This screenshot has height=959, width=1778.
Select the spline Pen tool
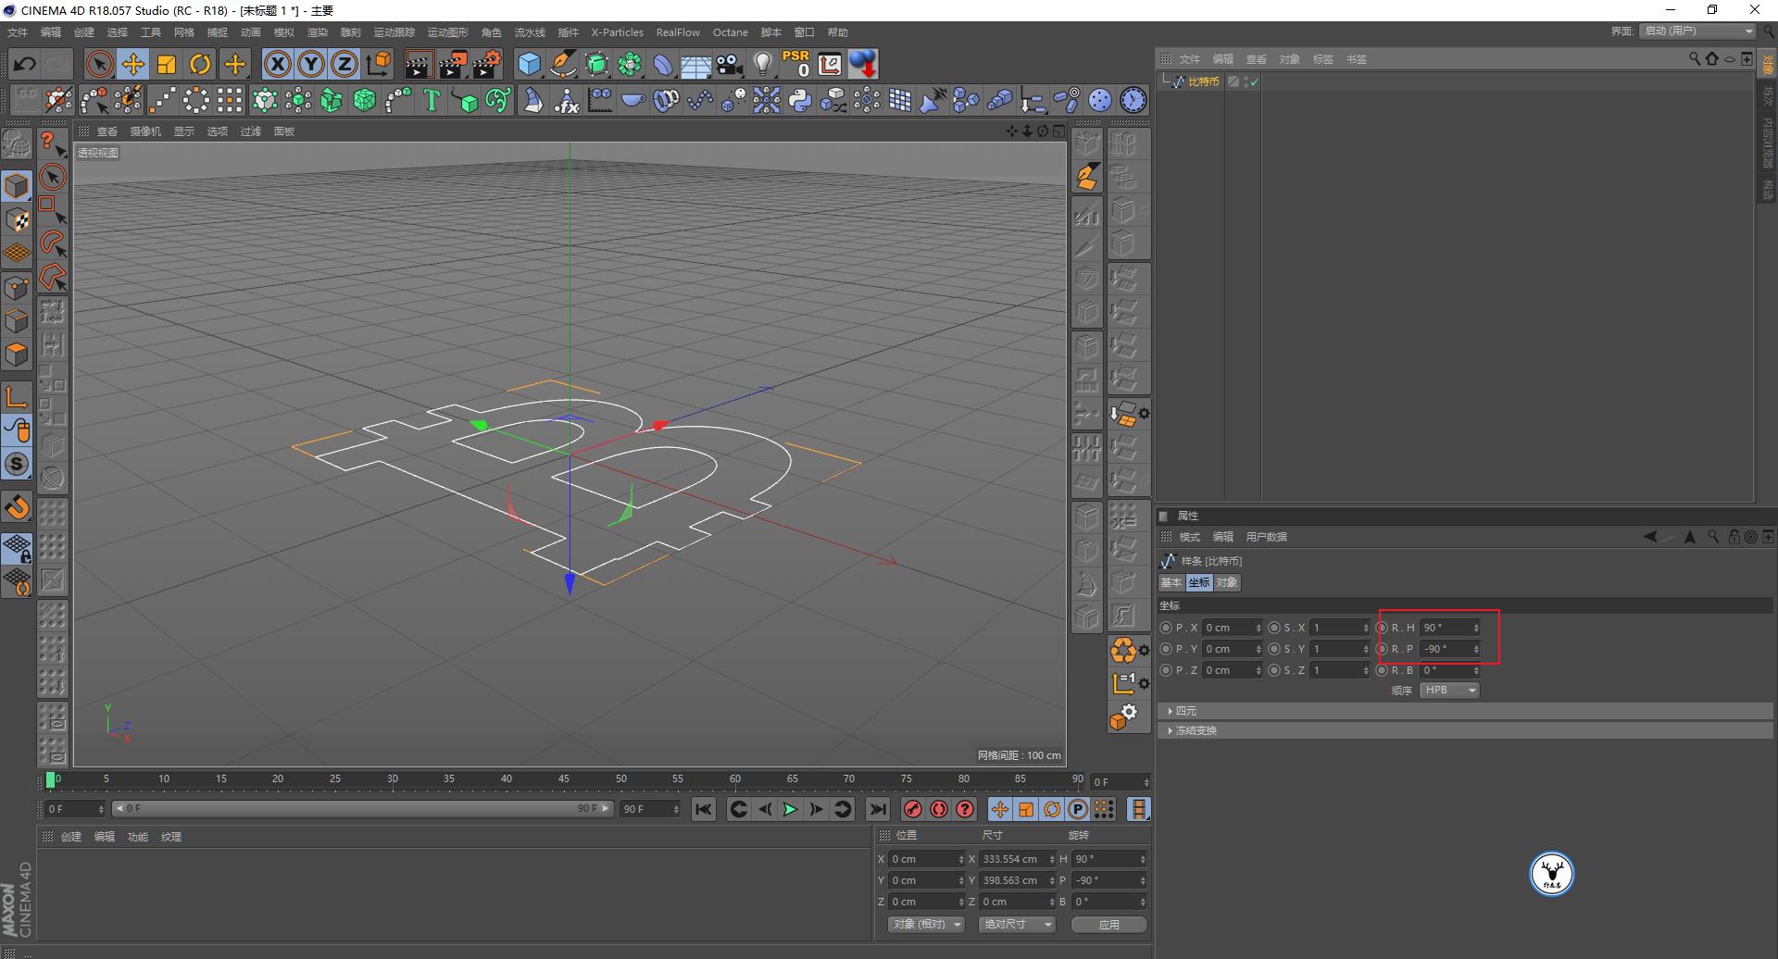562,64
